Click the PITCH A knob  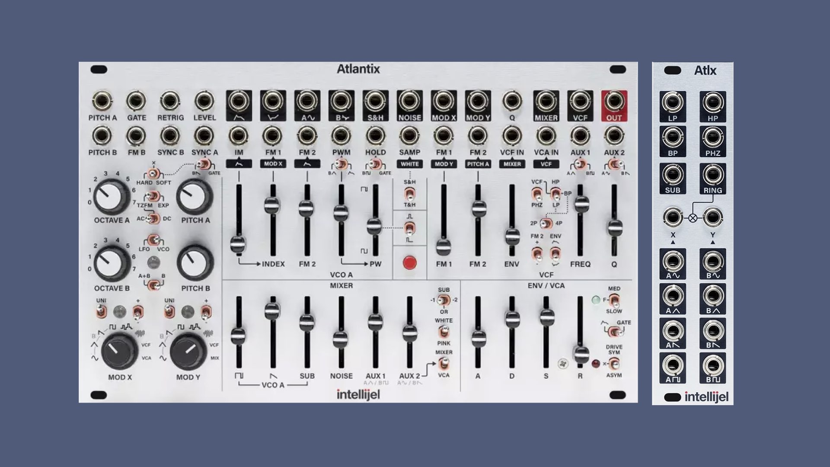195,196
